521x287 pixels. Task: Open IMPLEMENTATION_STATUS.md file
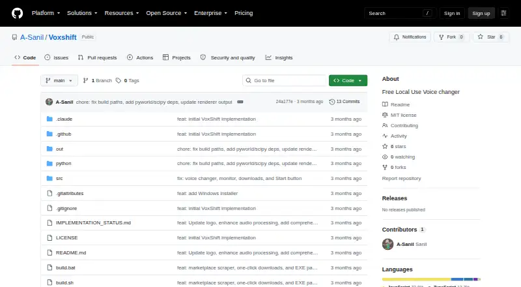tap(93, 222)
